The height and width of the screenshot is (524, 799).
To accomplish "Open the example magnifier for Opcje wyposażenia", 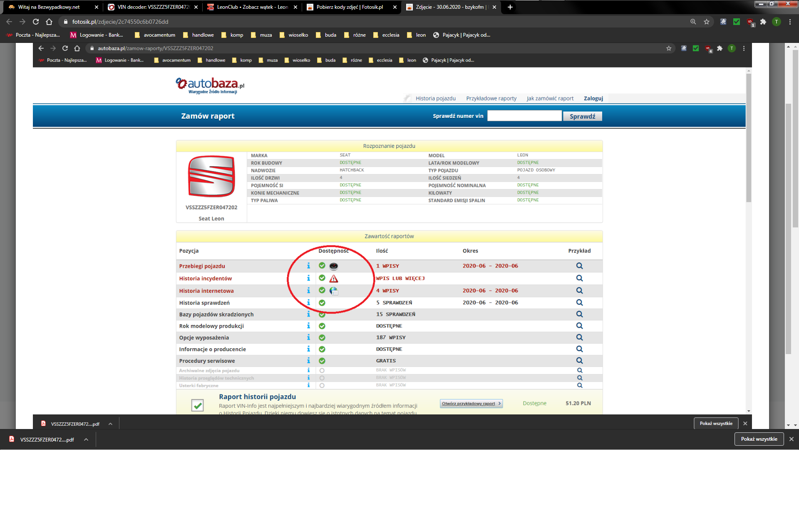I will [x=579, y=337].
